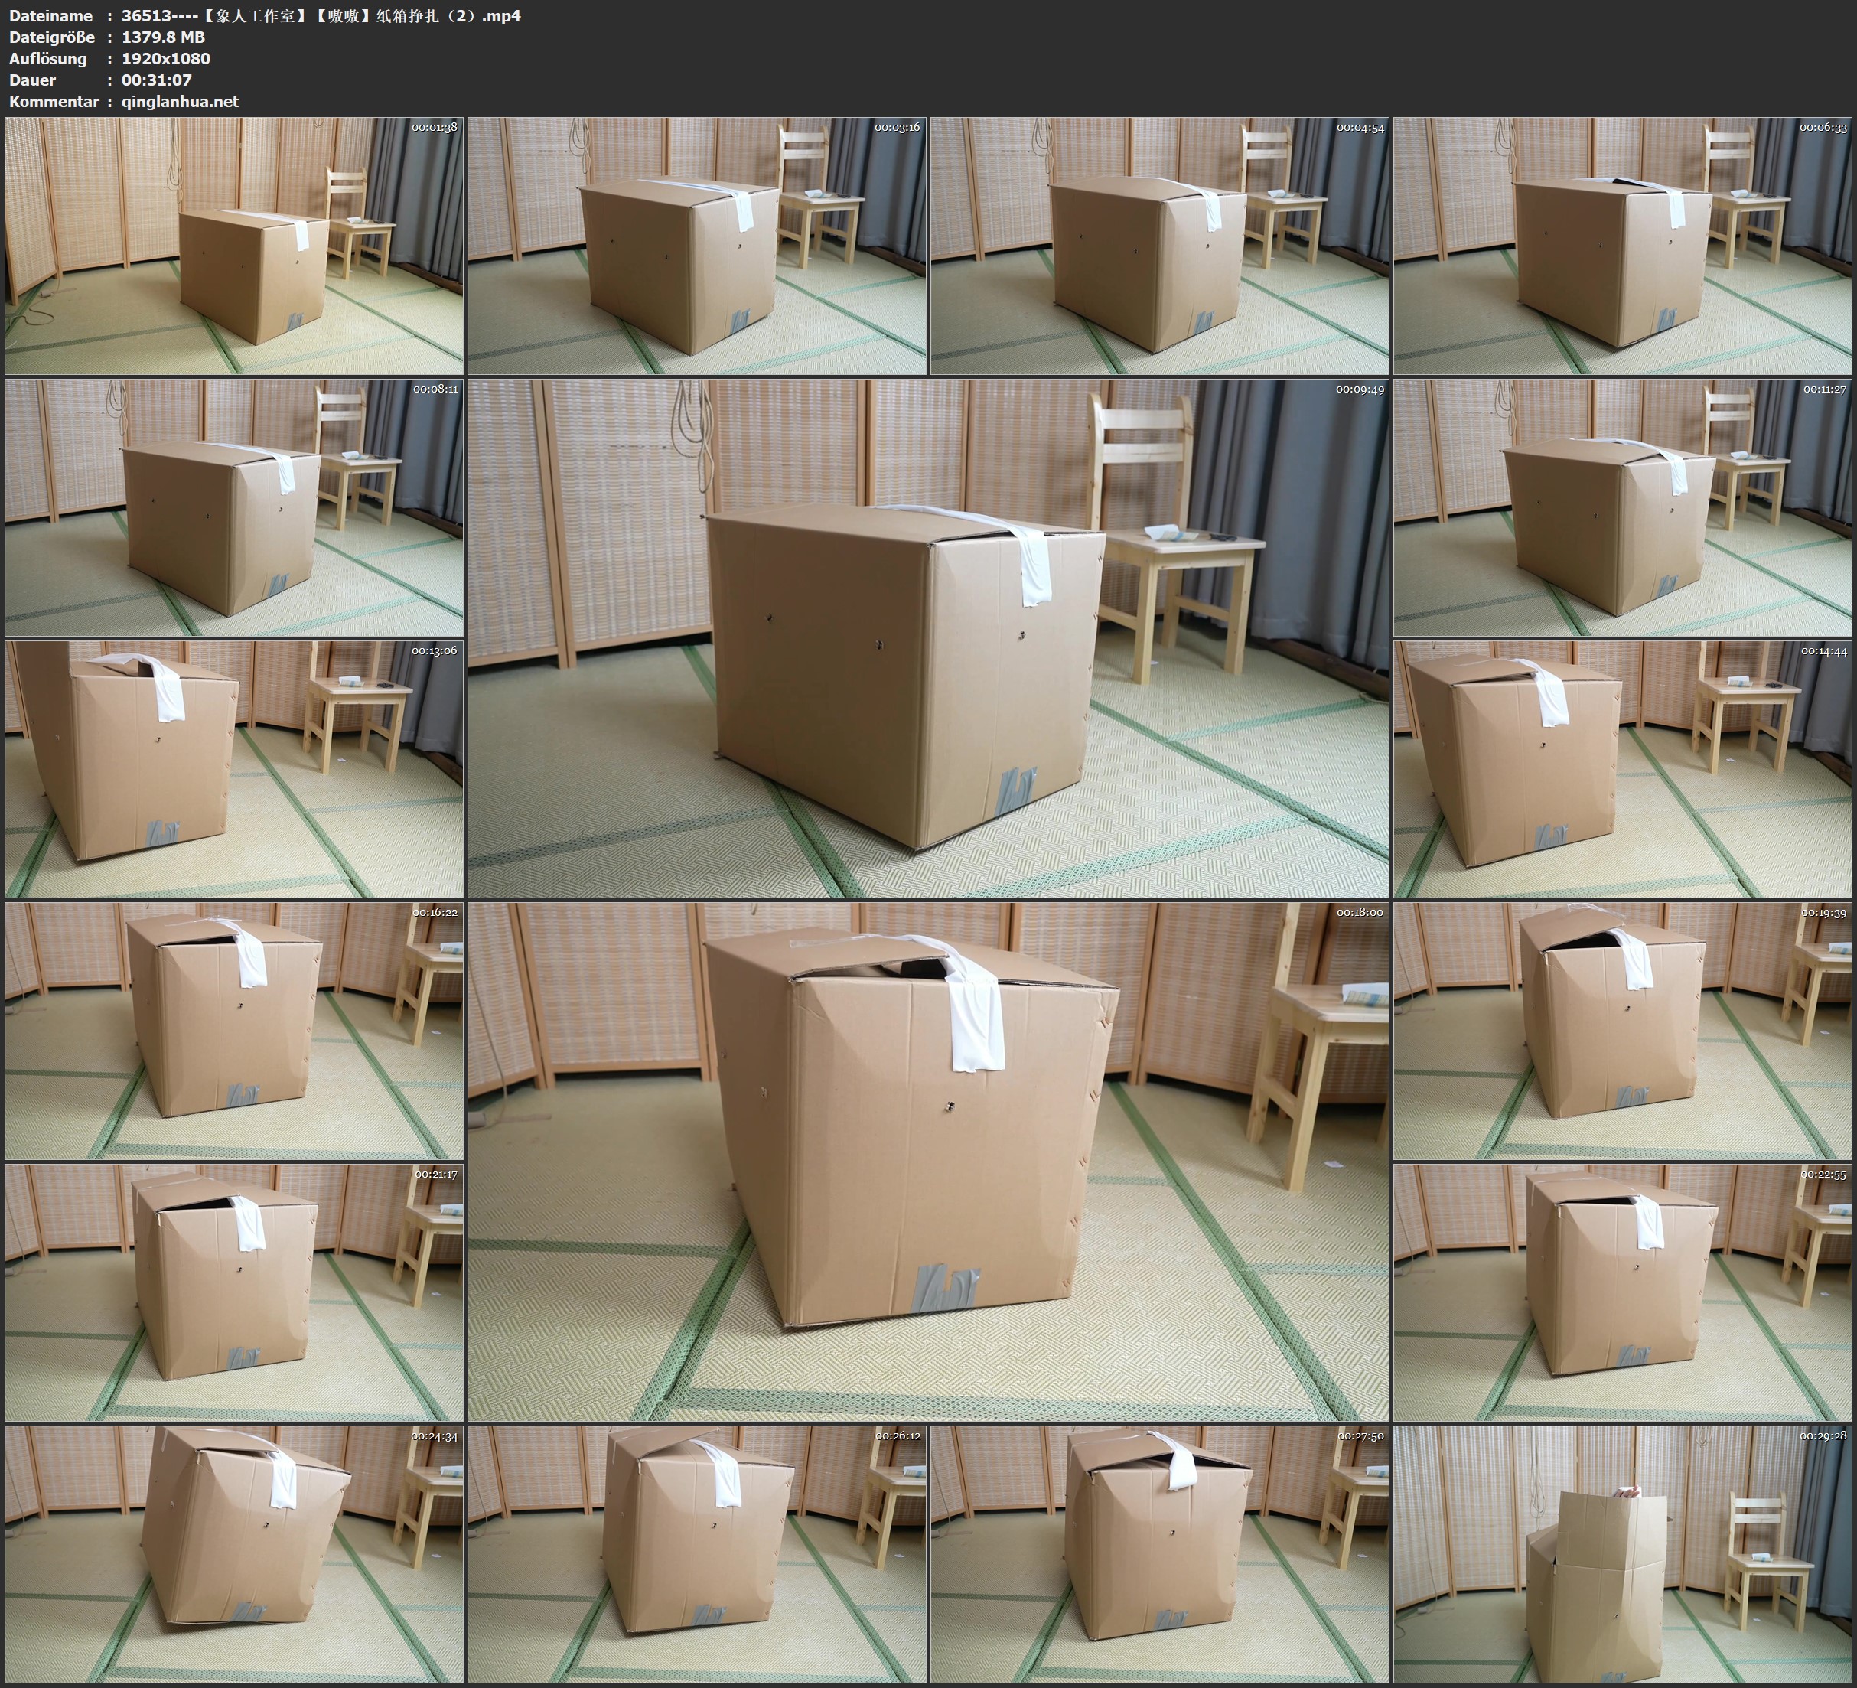Select the frame at 00:03:16

click(x=696, y=245)
